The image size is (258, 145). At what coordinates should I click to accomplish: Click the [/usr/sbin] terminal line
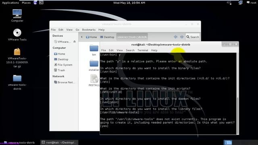coord(109,102)
